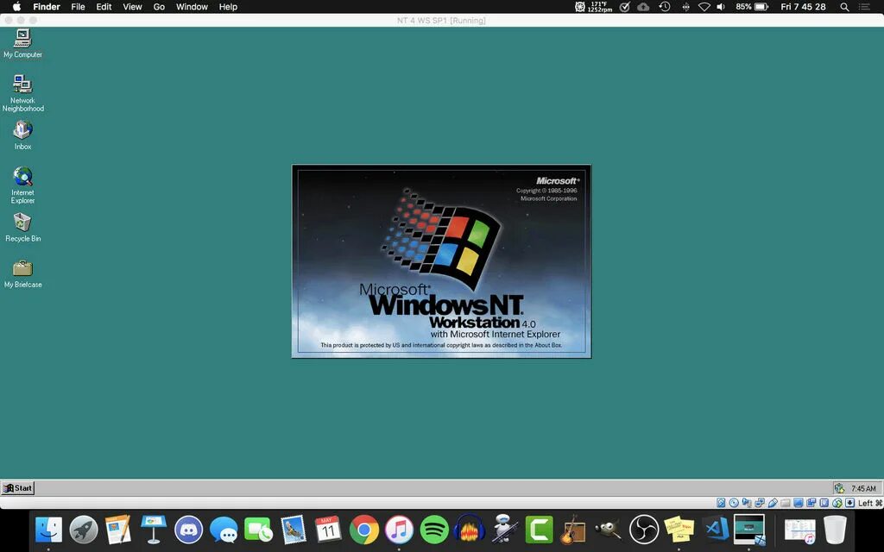Click the Fri 7 45 28 menu bar clock
The image size is (884, 552).
803,7
